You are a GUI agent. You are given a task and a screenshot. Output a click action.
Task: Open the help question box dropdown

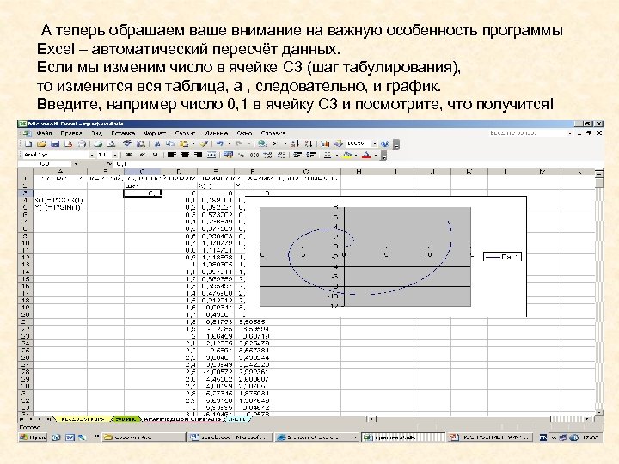click(x=570, y=134)
